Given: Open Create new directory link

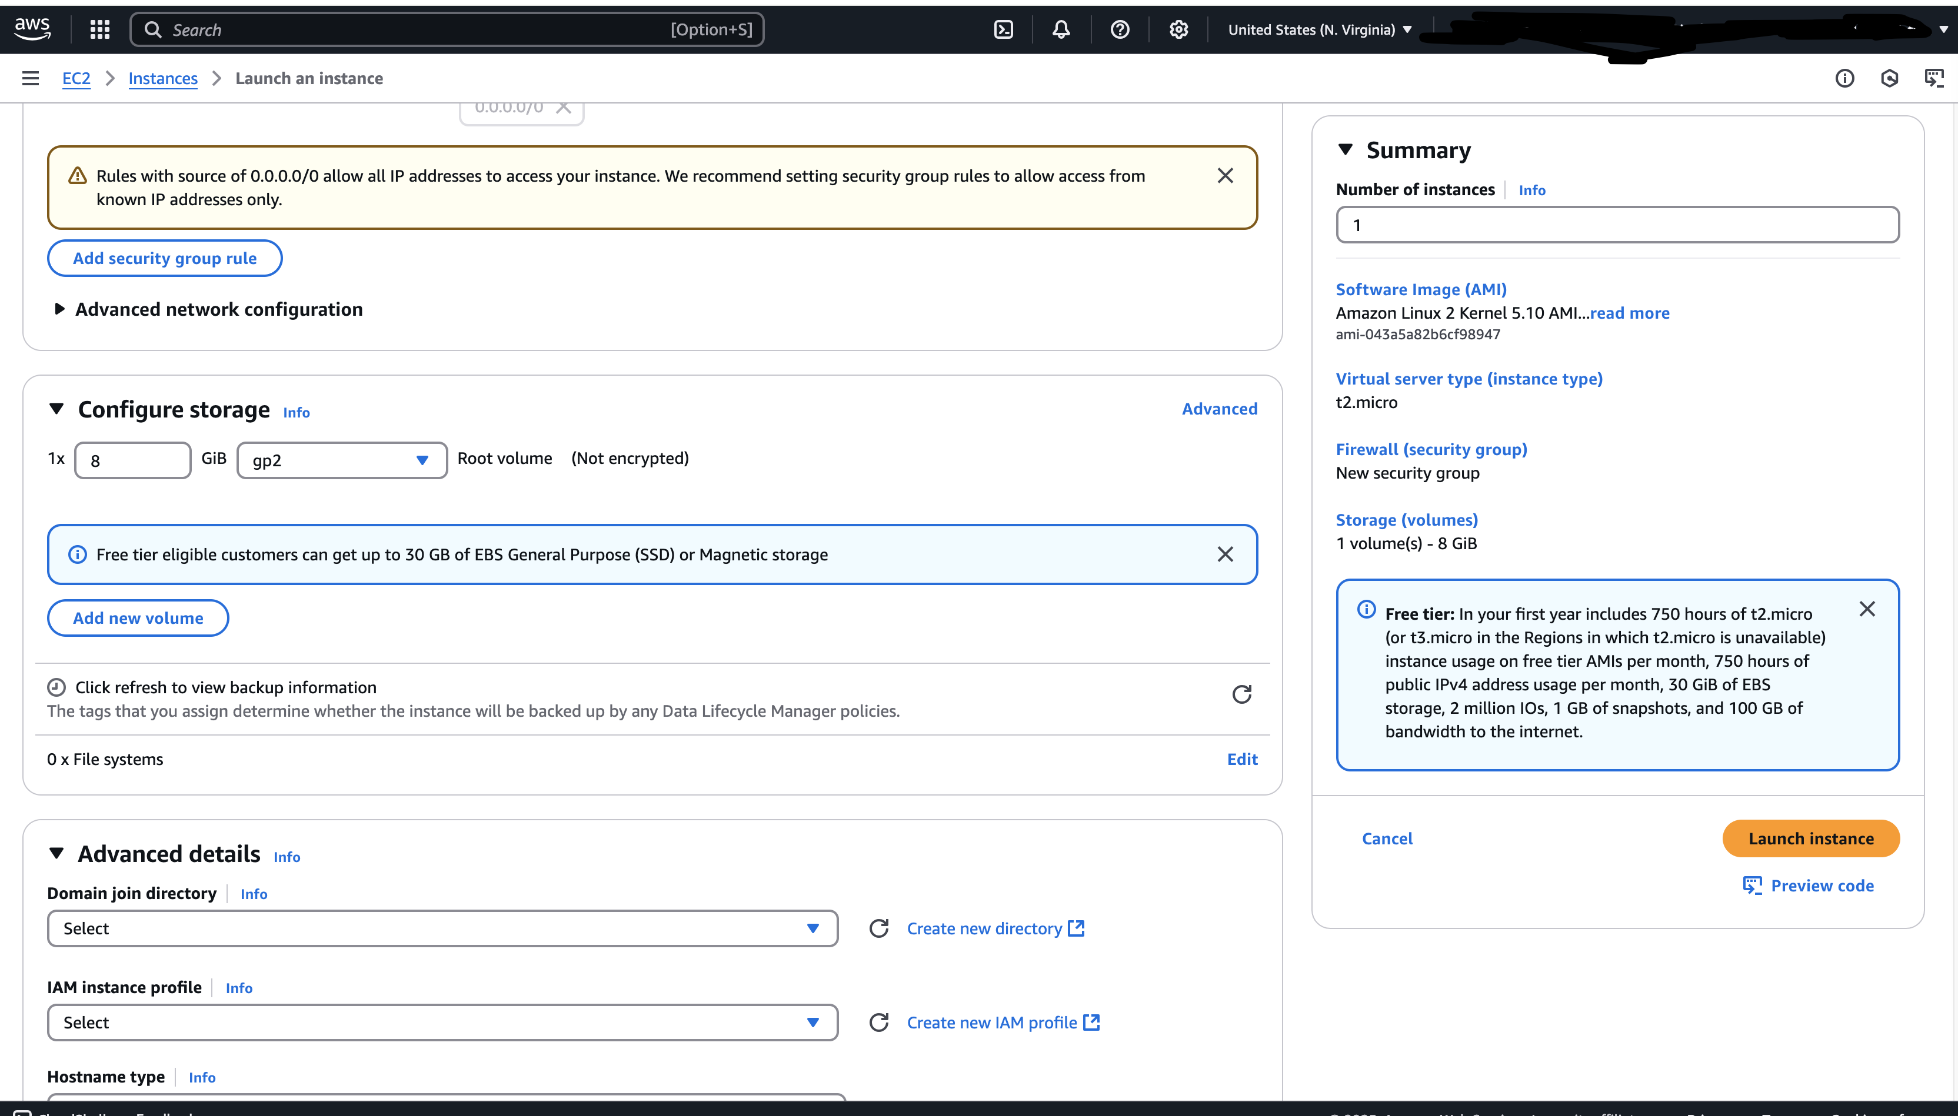Looking at the screenshot, I should (995, 928).
